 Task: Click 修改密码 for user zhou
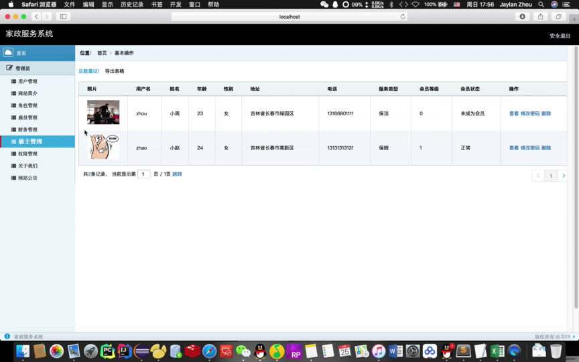click(x=530, y=113)
